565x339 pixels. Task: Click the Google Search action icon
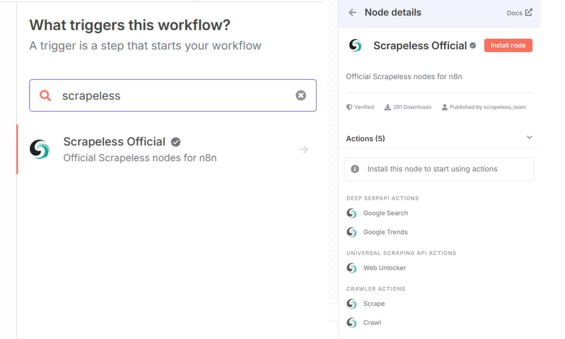coord(352,213)
